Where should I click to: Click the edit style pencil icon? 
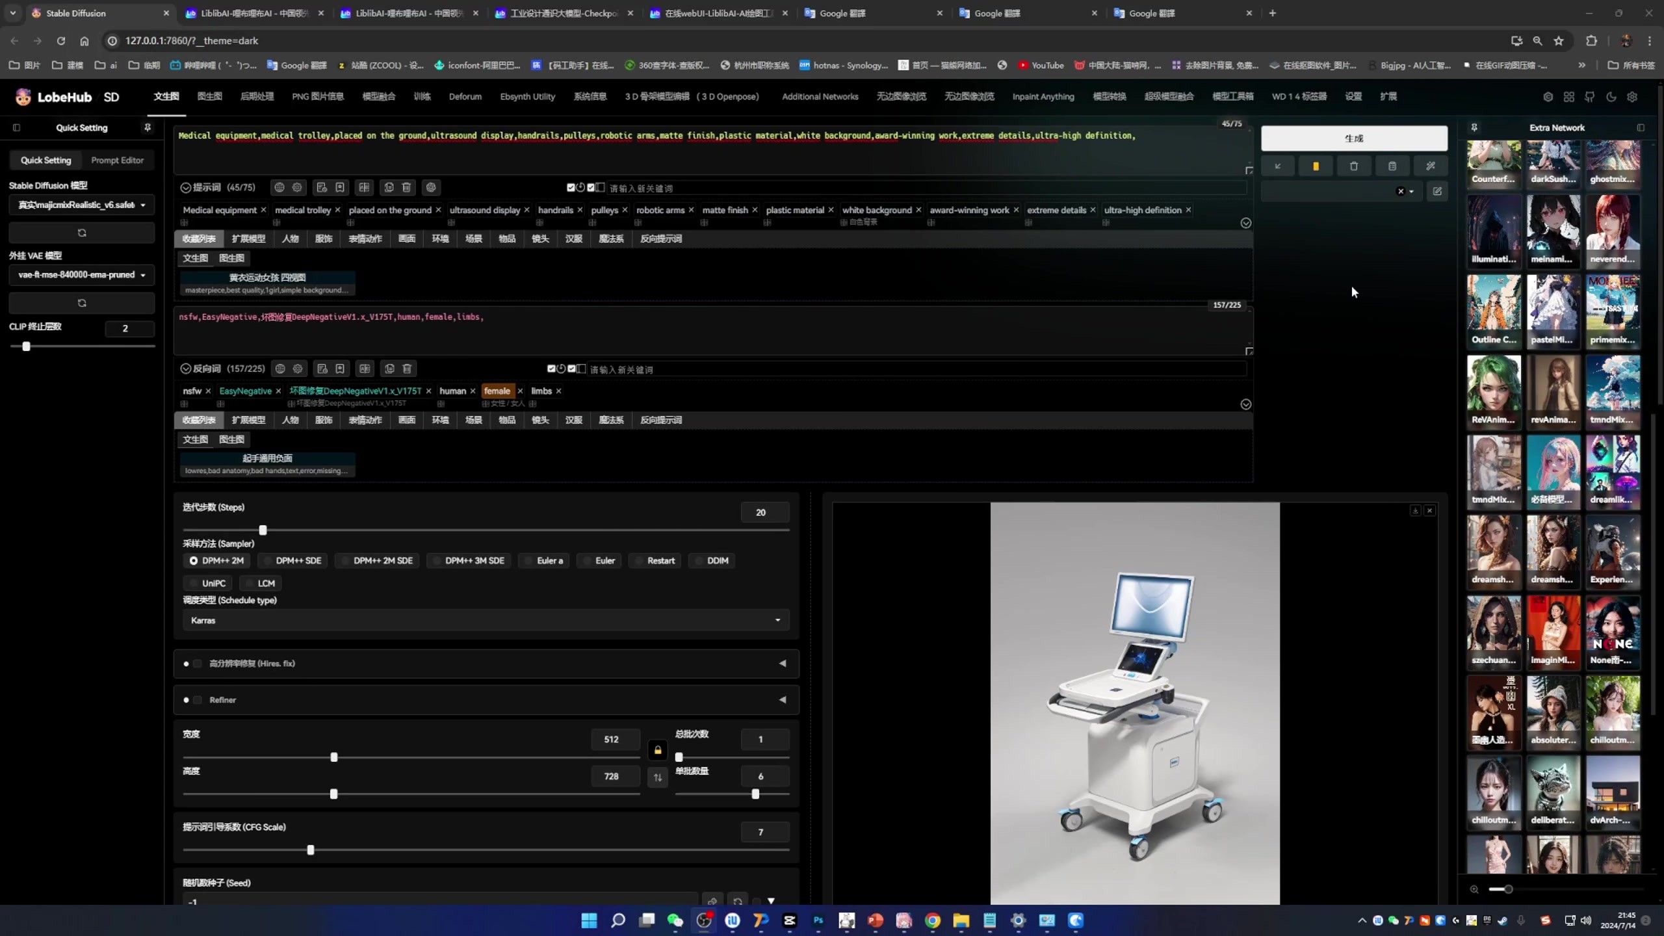point(1437,191)
